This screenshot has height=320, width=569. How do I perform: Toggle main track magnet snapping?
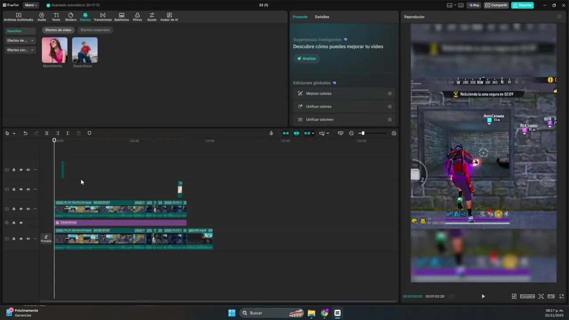[286, 133]
